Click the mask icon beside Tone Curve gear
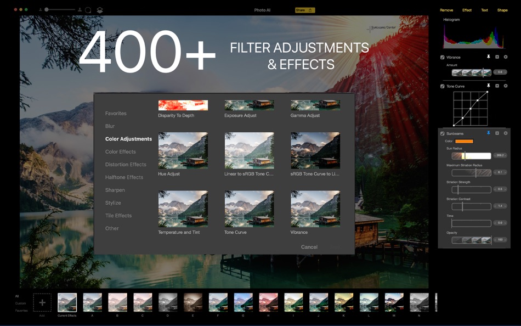 (x=497, y=86)
